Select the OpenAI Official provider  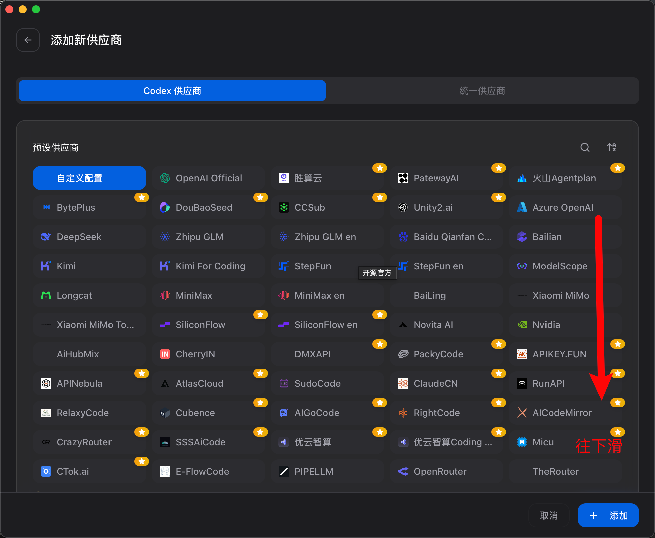coord(208,178)
